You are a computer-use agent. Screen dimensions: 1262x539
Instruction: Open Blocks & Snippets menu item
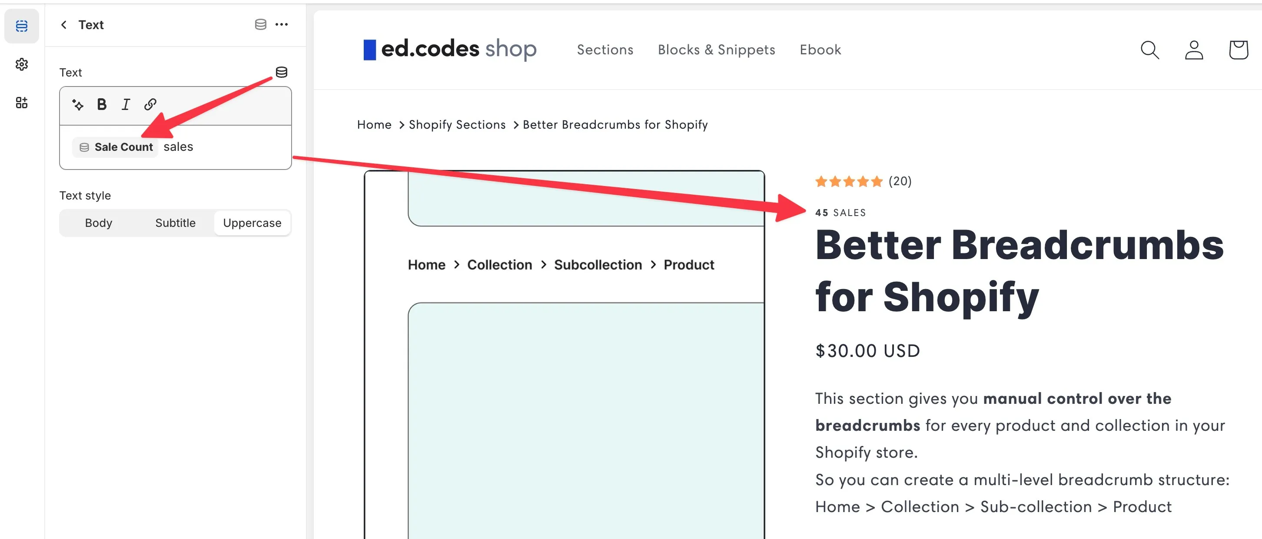[716, 50]
